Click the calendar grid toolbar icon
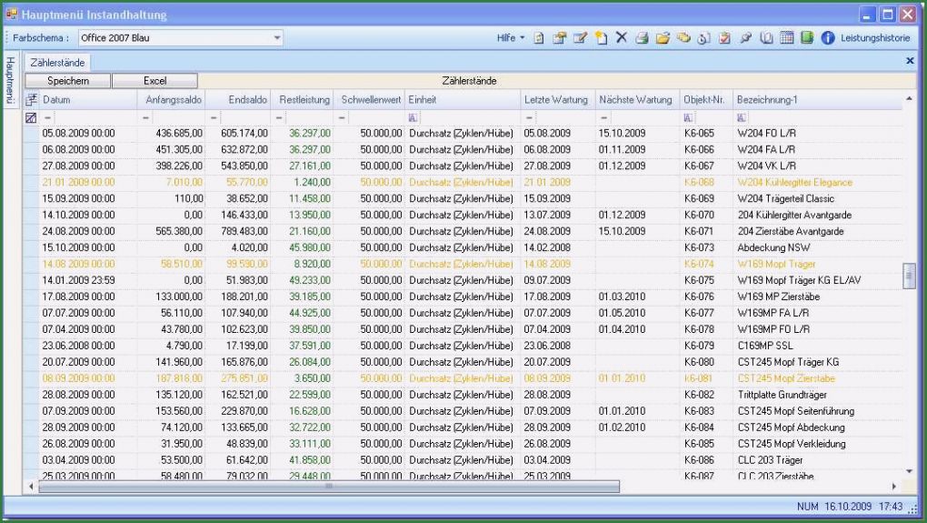This screenshot has width=927, height=523. click(787, 38)
